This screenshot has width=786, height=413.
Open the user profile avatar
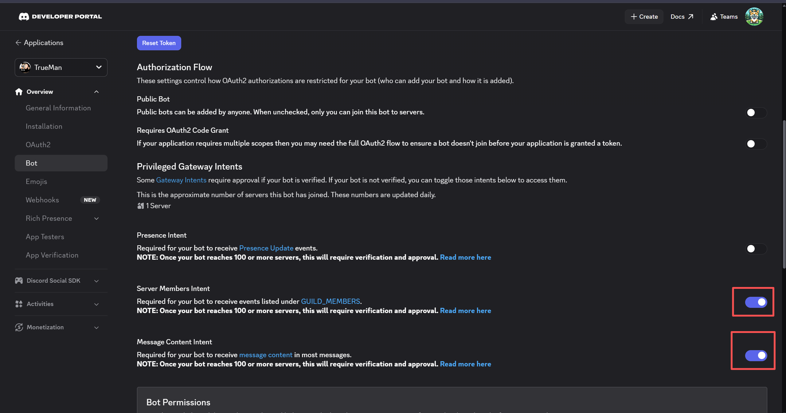click(754, 17)
